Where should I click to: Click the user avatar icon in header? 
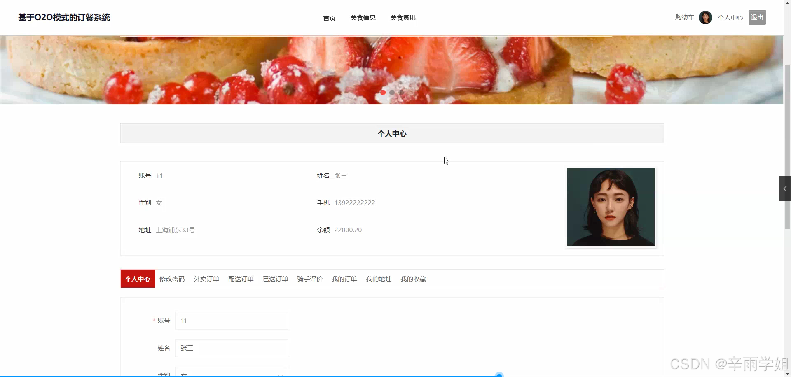(x=705, y=17)
